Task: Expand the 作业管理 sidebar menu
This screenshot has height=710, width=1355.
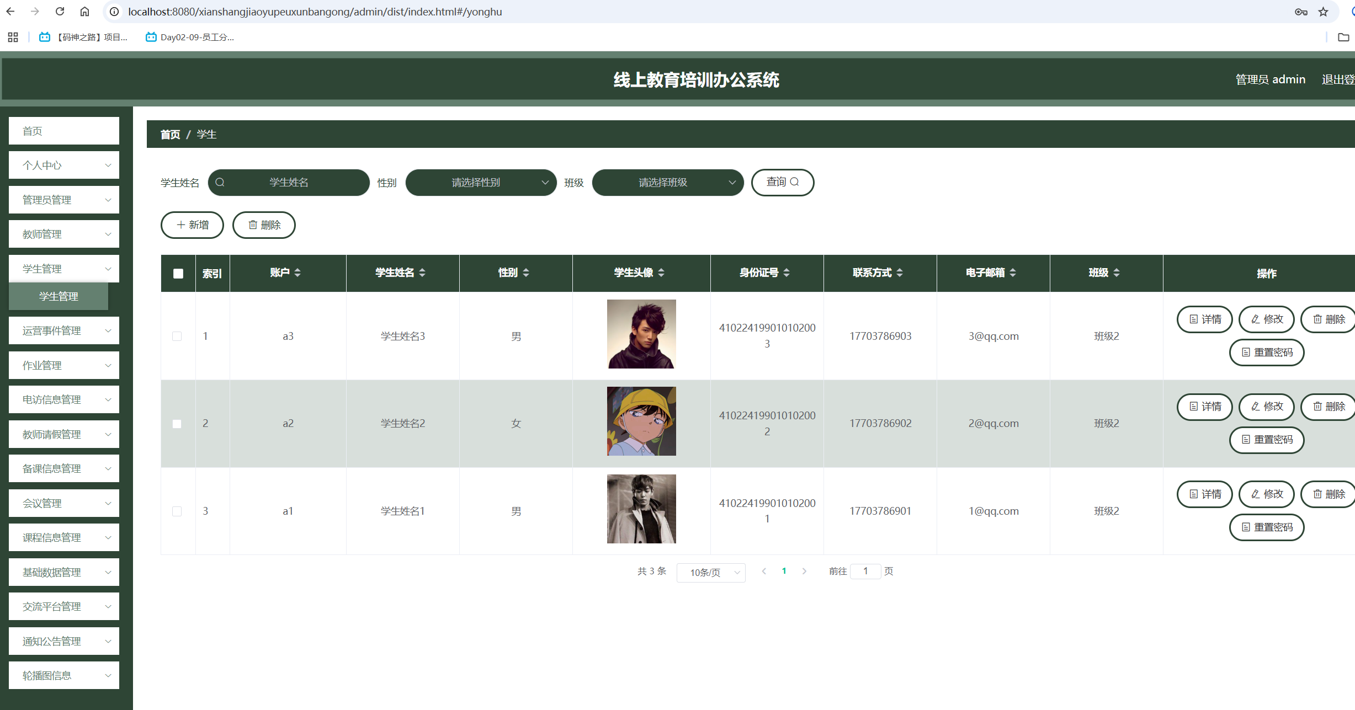Action: click(64, 365)
